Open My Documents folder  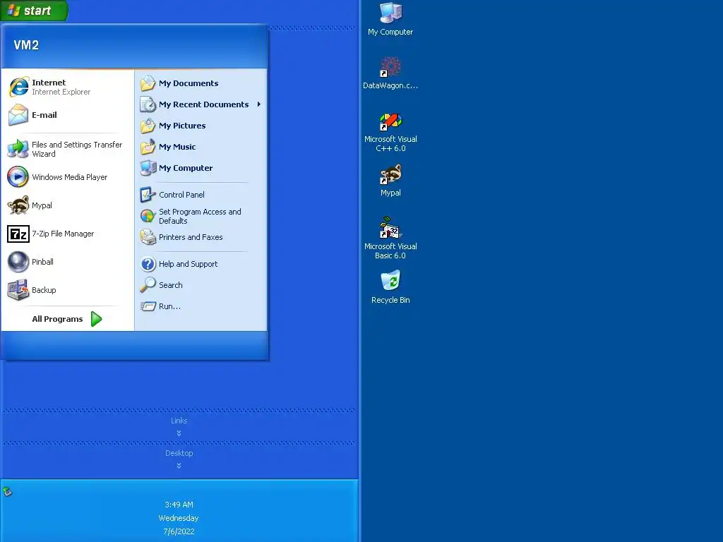tap(201, 83)
